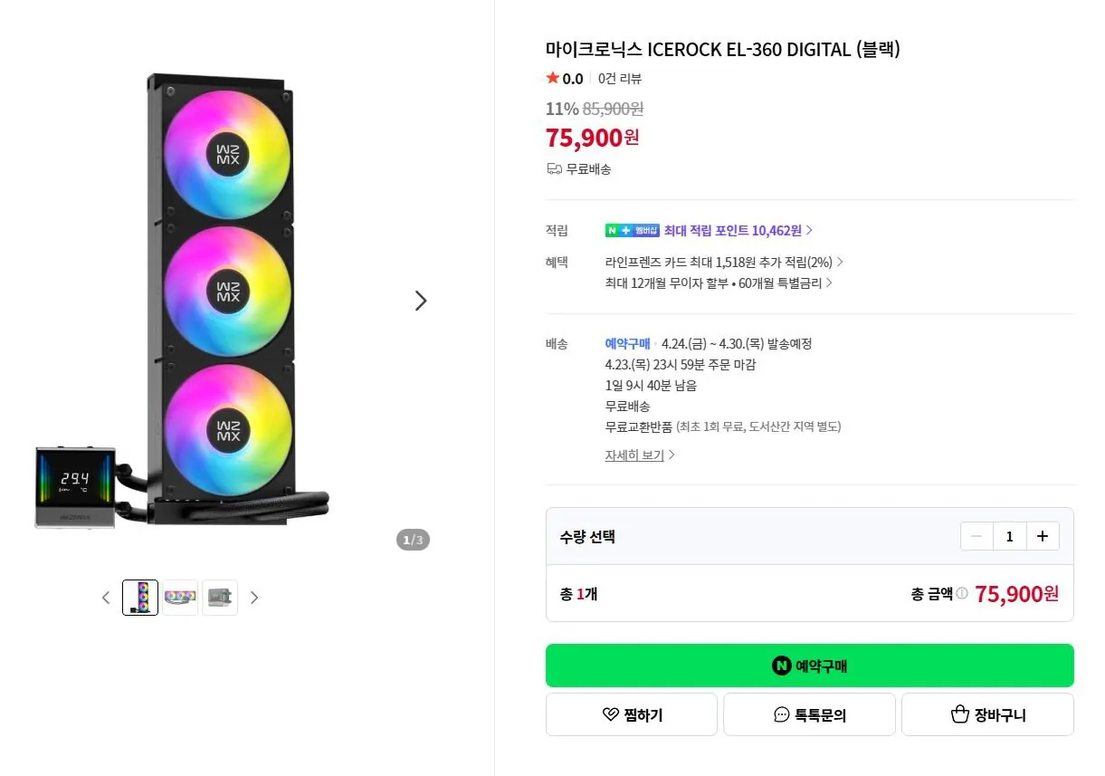Click the quantity input field showing 1
Viewport: 1105px width, 776px height.
(1009, 536)
